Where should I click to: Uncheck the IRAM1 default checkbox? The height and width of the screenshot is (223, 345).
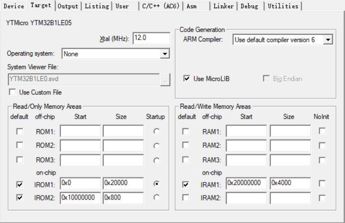pos(186,184)
